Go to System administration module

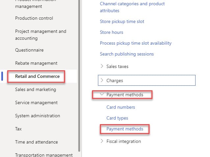(37, 116)
